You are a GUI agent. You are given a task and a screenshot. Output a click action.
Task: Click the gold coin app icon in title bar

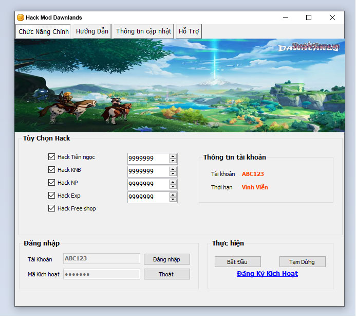tap(21, 17)
